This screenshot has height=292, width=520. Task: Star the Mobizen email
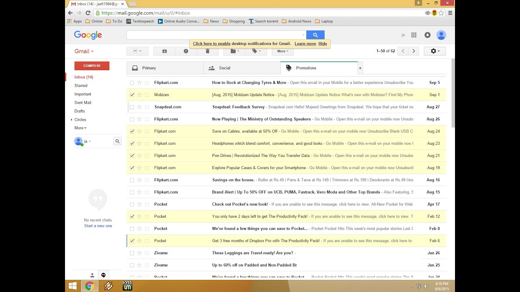139,94
